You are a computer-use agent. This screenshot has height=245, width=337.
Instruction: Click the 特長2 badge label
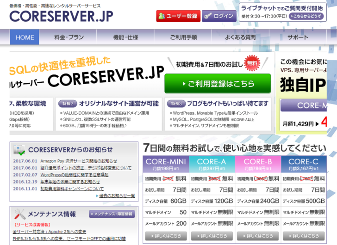(68, 104)
